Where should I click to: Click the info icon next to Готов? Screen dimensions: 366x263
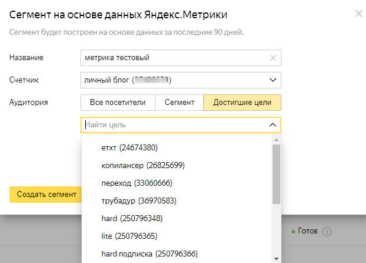[328, 232]
